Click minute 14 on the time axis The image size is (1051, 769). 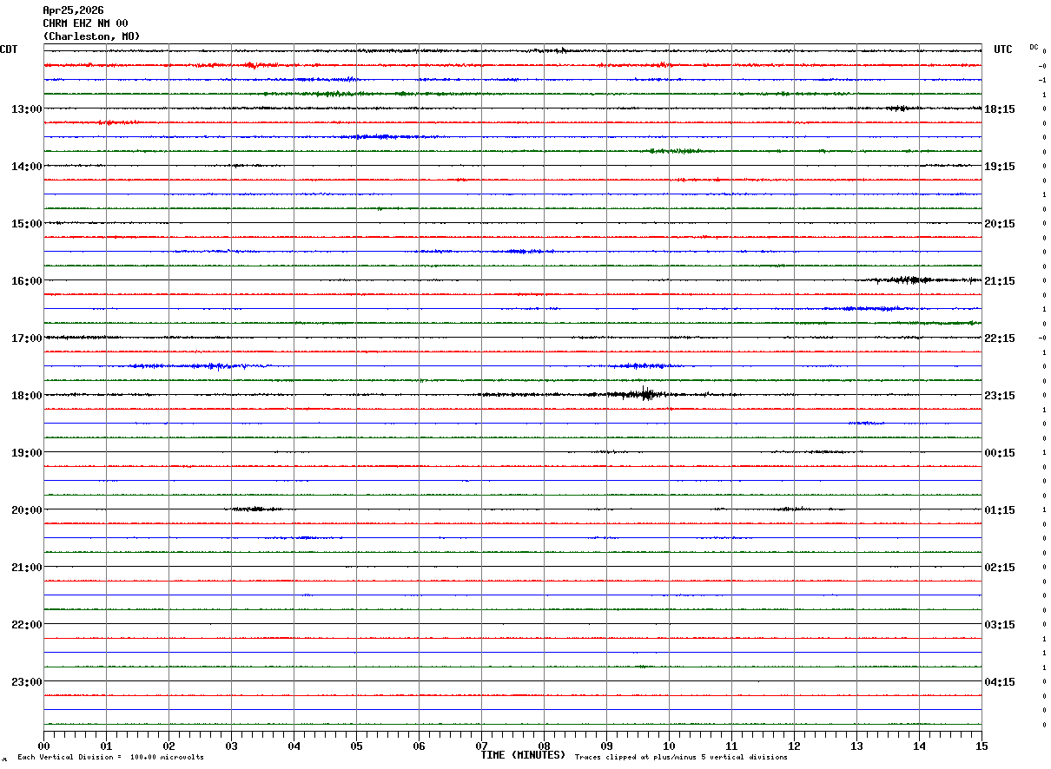pos(919,746)
